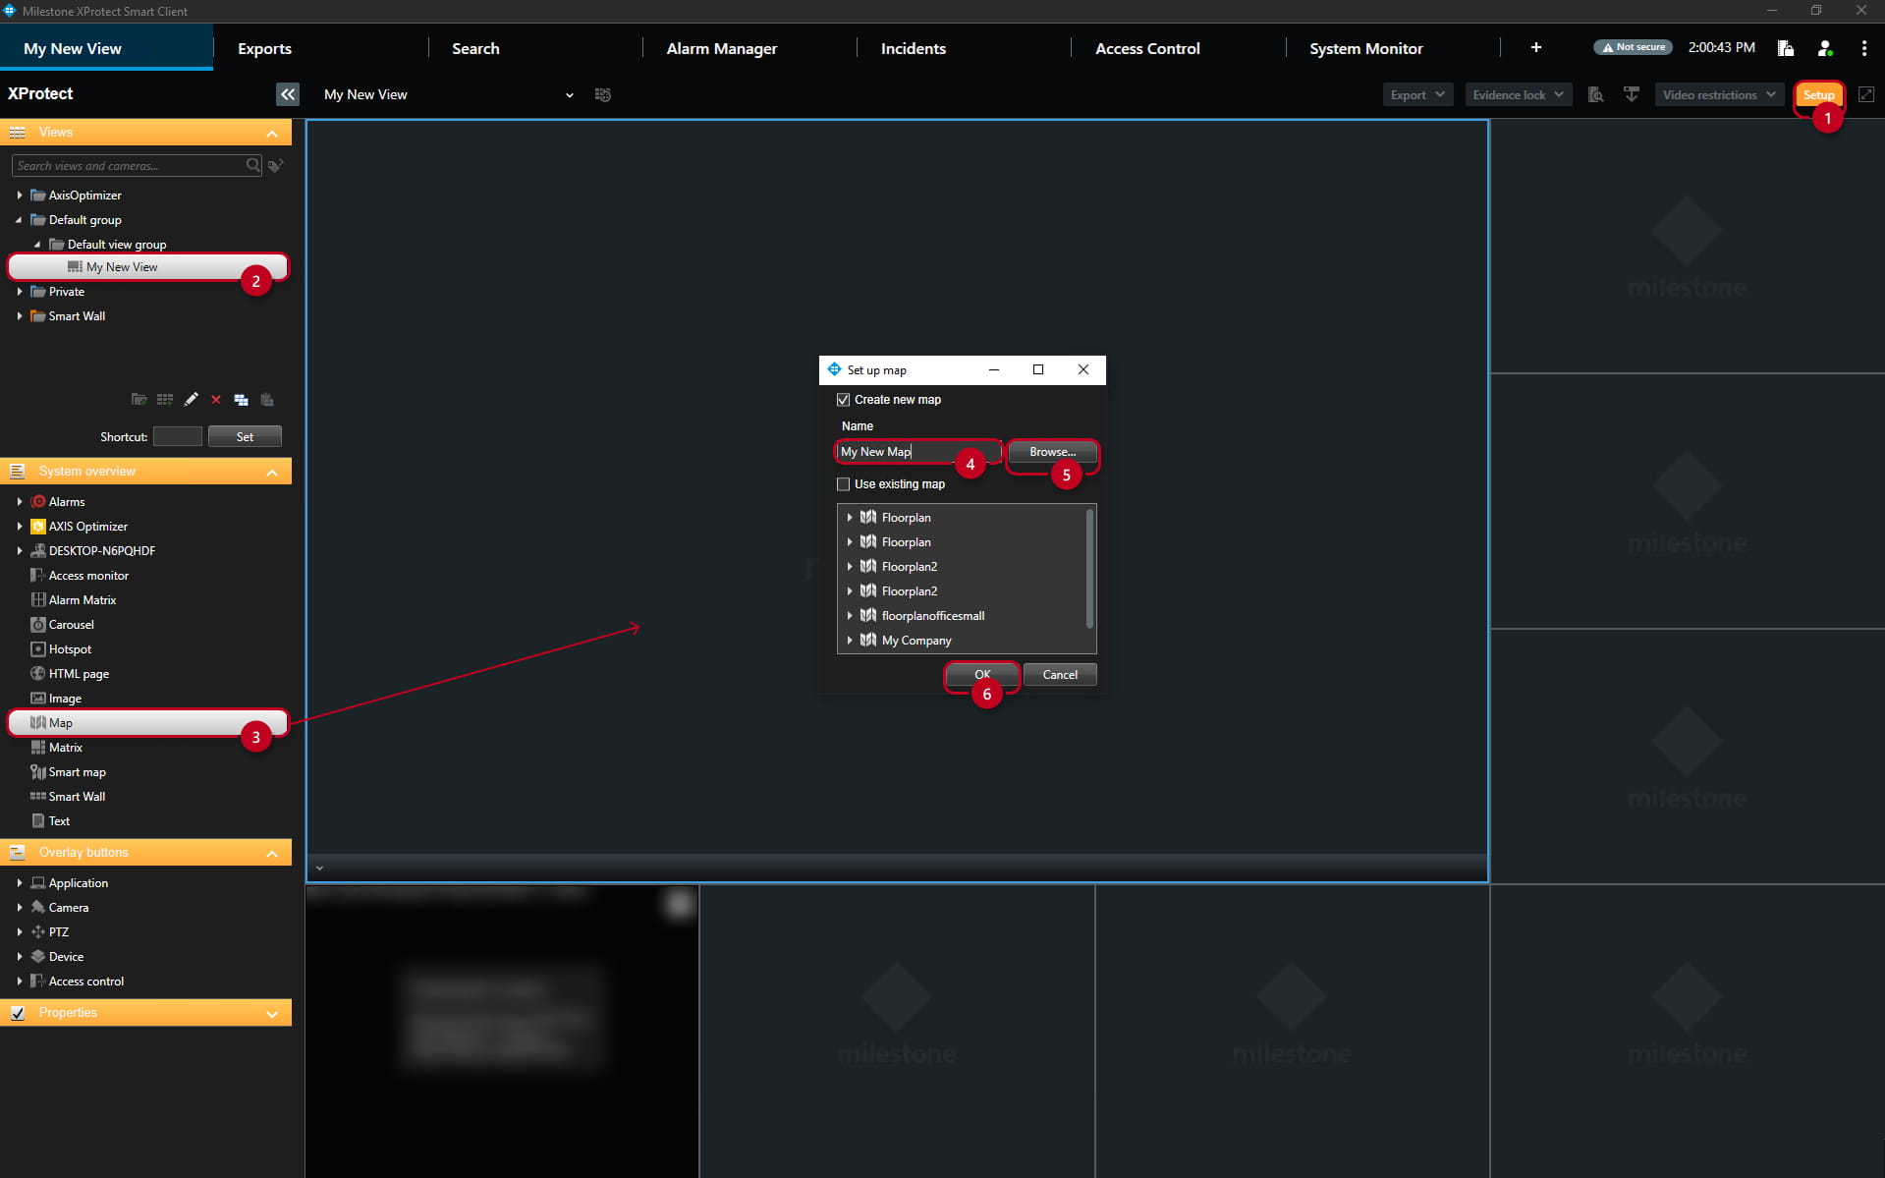Expand the Smart Wall folder in Views
Screen dimensions: 1885x1178
coord(19,316)
